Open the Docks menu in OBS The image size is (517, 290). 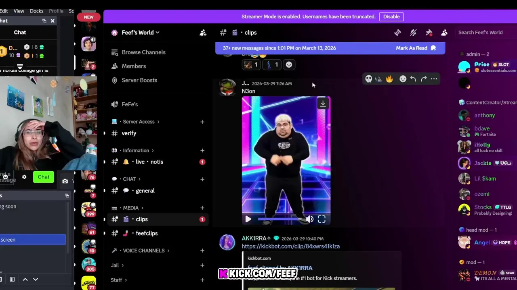[36, 11]
